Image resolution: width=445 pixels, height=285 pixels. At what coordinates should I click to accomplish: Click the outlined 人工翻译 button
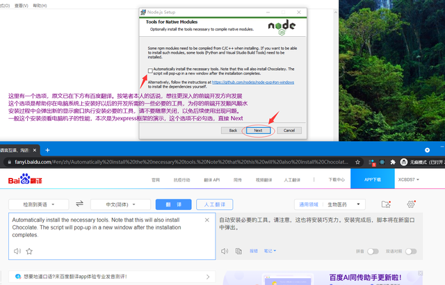point(215,204)
